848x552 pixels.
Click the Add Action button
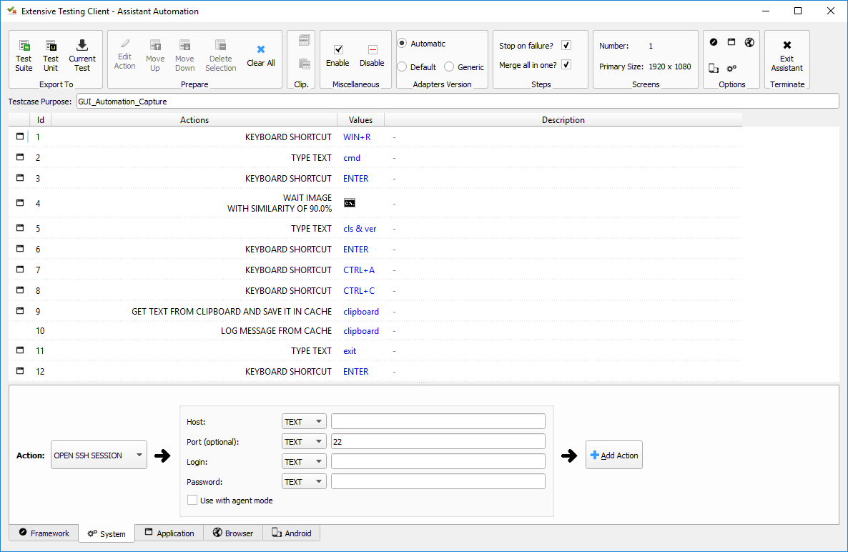coord(613,455)
